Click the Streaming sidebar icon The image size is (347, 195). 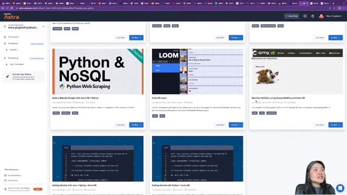tap(5, 58)
